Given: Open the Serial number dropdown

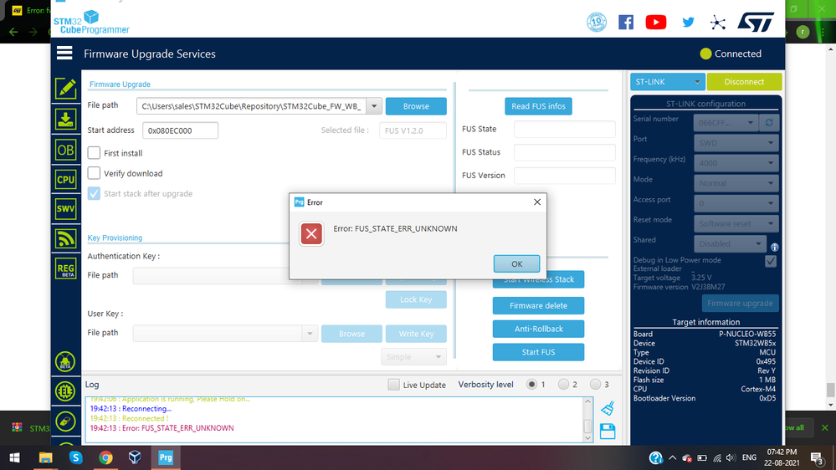Looking at the screenshot, I should 726,123.
